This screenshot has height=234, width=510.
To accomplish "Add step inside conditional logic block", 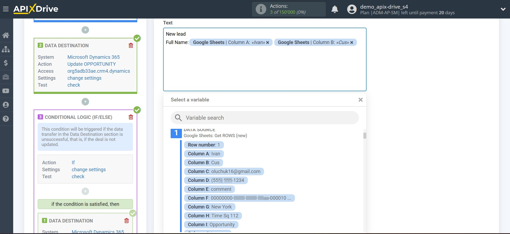I will click(x=85, y=191).
